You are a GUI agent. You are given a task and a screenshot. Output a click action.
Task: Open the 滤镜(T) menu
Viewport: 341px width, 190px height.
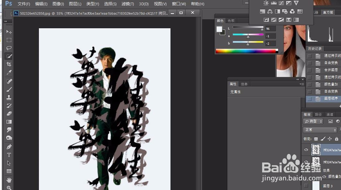click(128, 4)
